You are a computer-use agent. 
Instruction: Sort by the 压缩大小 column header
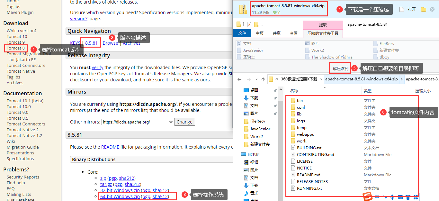pyautogui.click(x=423, y=91)
